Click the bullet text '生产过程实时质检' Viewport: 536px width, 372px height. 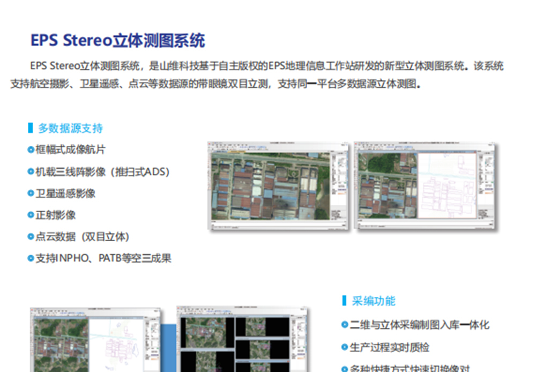click(x=389, y=347)
